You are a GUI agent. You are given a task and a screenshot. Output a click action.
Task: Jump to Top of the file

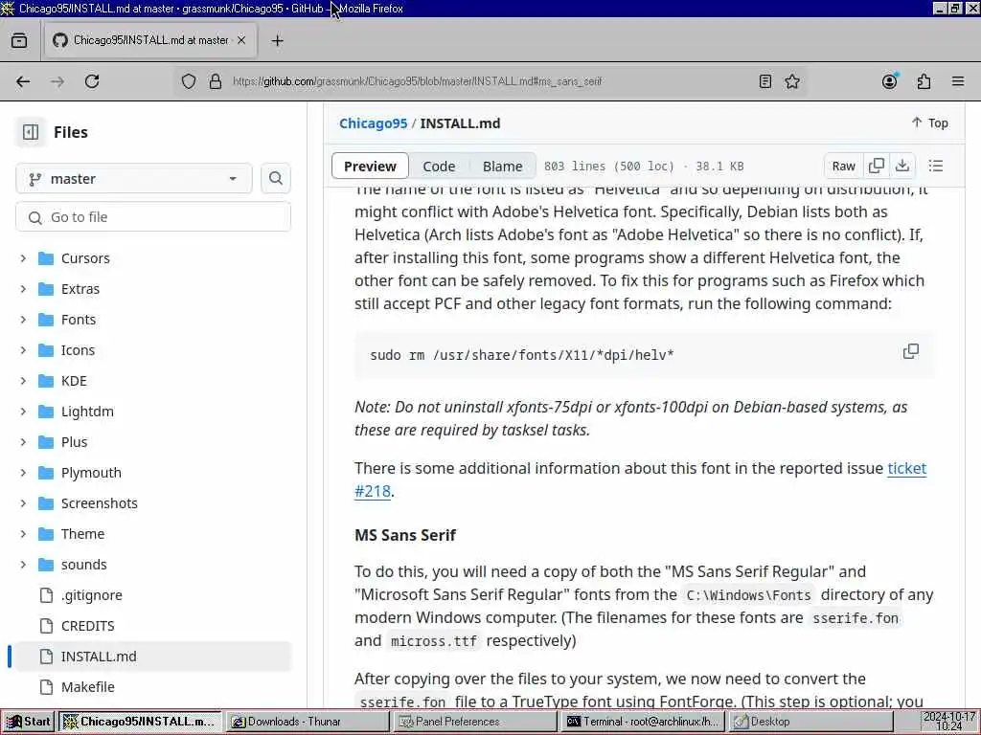click(x=929, y=123)
